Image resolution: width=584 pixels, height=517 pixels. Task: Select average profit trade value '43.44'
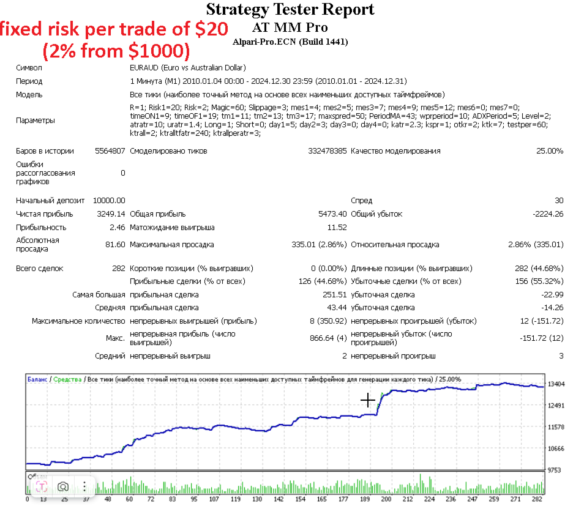[337, 308]
